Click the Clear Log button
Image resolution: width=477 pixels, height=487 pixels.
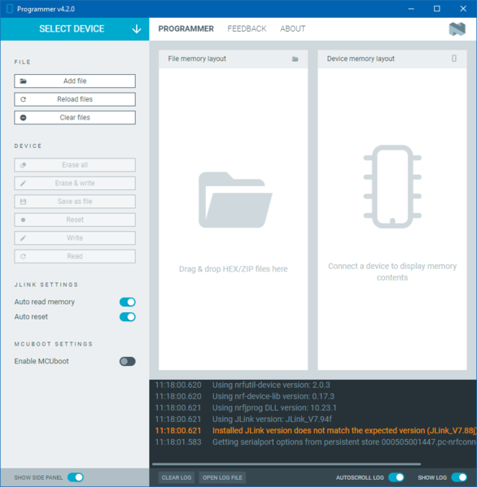[177, 477]
